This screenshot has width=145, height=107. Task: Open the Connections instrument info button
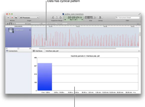(30, 30)
